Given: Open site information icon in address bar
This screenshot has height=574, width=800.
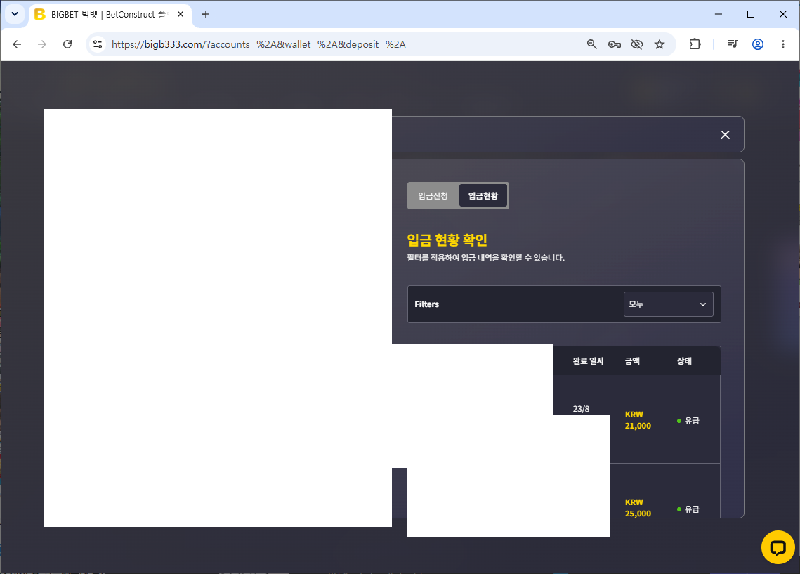Looking at the screenshot, I should pos(98,44).
